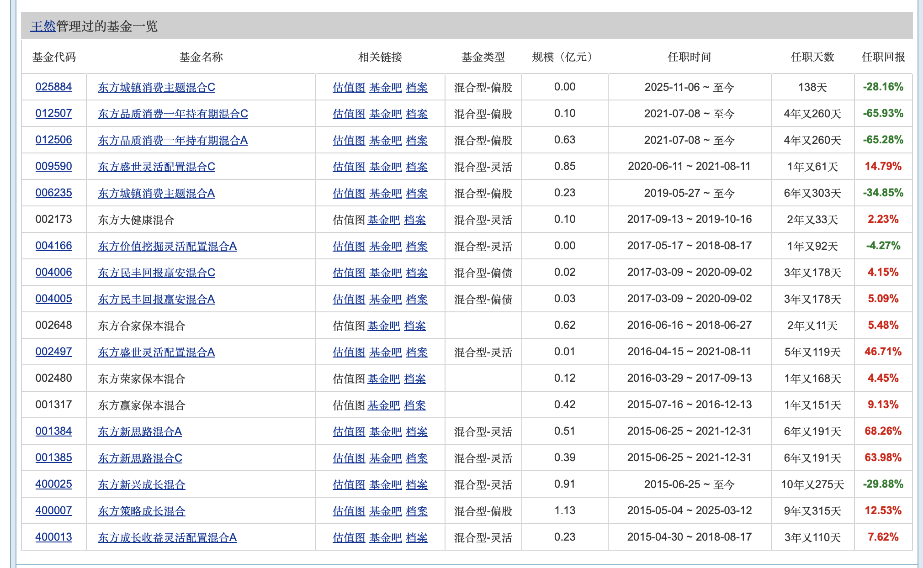Click the 任职回报 column header
Image resolution: width=923 pixels, height=568 pixels.
click(883, 57)
